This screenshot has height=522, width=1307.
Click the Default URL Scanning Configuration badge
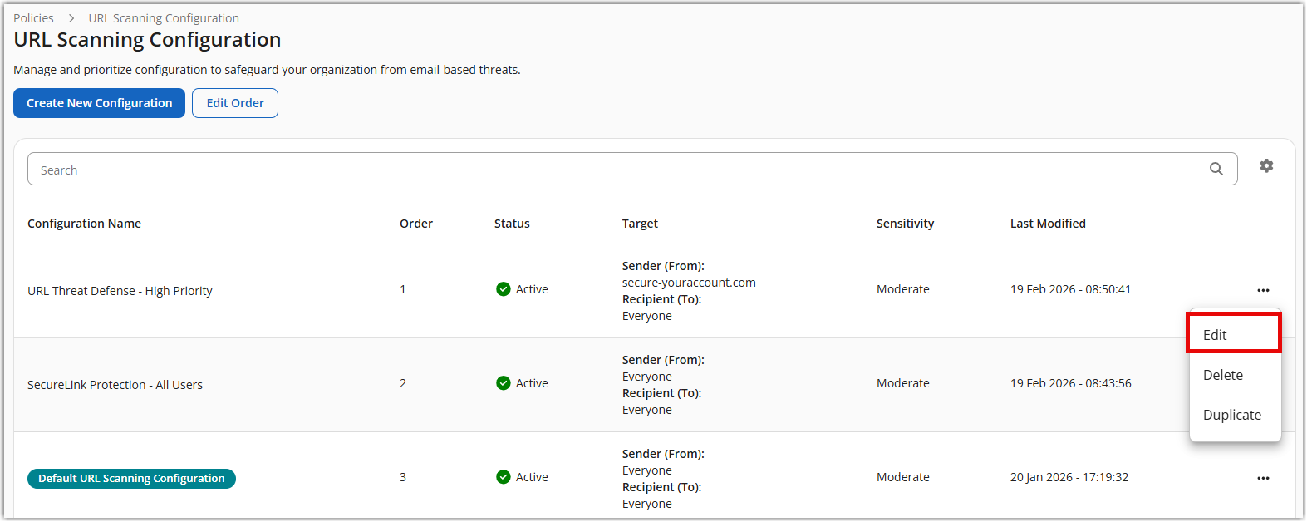[x=131, y=479]
